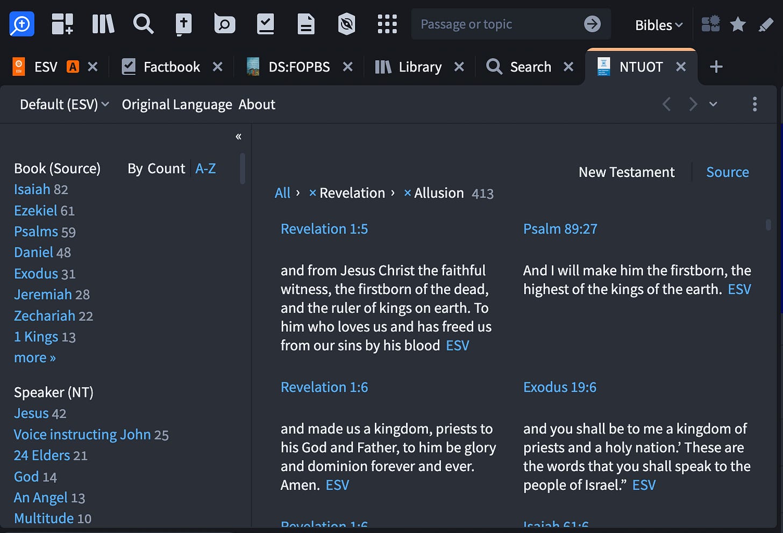Viewport: 783px width, 533px height.
Task: Open the hexagon shield icon in toolbar
Action: [x=347, y=24]
